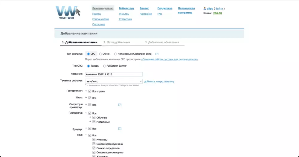The width and height of the screenshot is (299, 157).
Task: Choose Тизеры as CPC type
Action: [89, 66]
